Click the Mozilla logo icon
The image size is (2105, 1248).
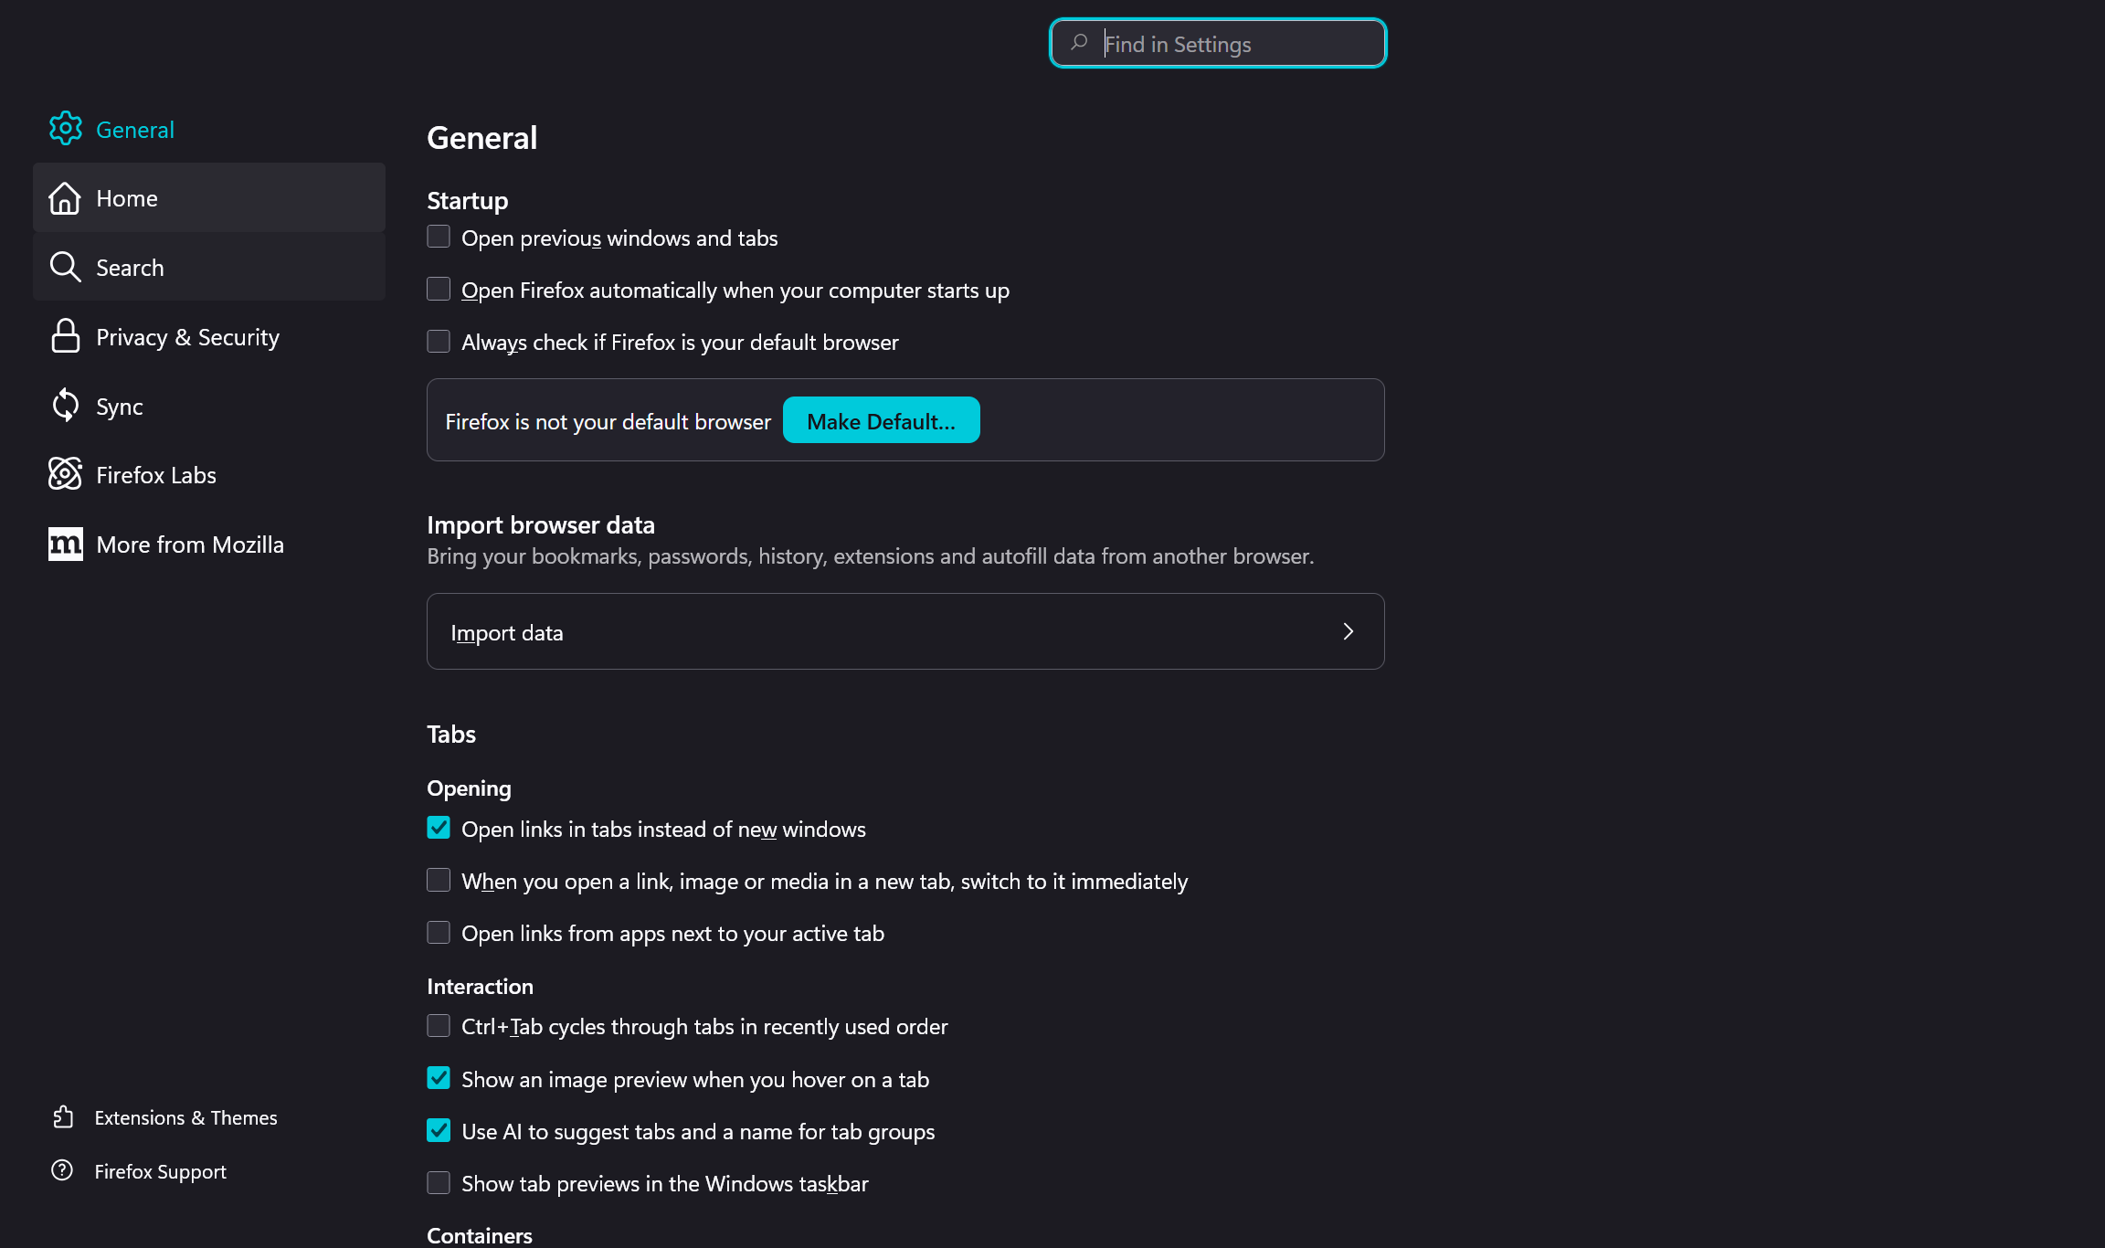tap(65, 544)
